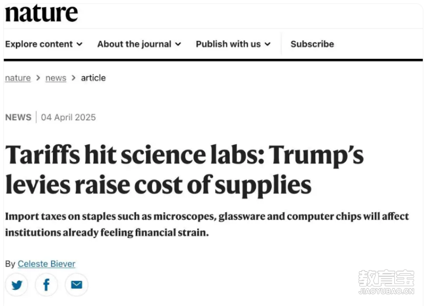Open the Publish with us chevron

[x=267, y=44]
